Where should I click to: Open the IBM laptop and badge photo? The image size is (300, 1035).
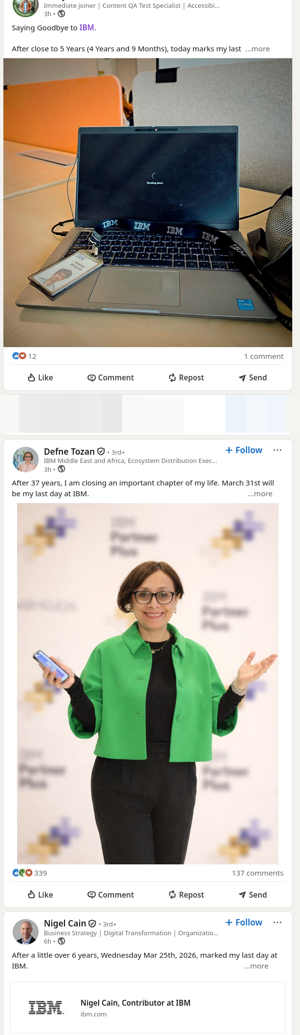click(x=148, y=202)
